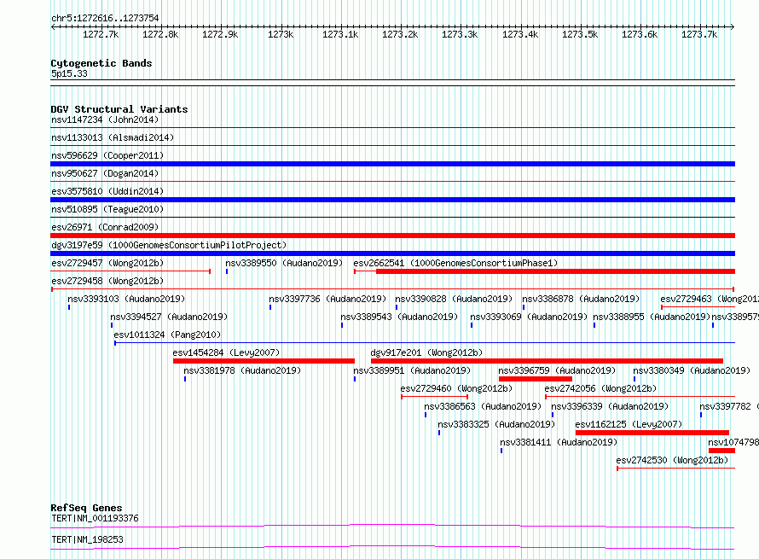Click the nsv3389550 blue insertion marker
The height and width of the screenshot is (559, 759).
(227, 271)
